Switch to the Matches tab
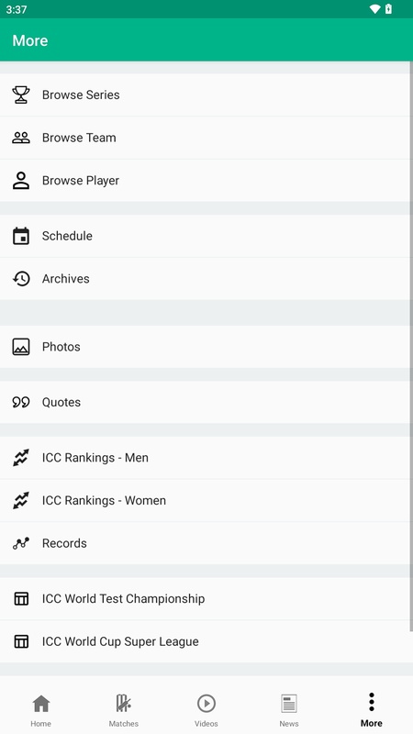Screen dimensions: 413x734 [124, 710]
